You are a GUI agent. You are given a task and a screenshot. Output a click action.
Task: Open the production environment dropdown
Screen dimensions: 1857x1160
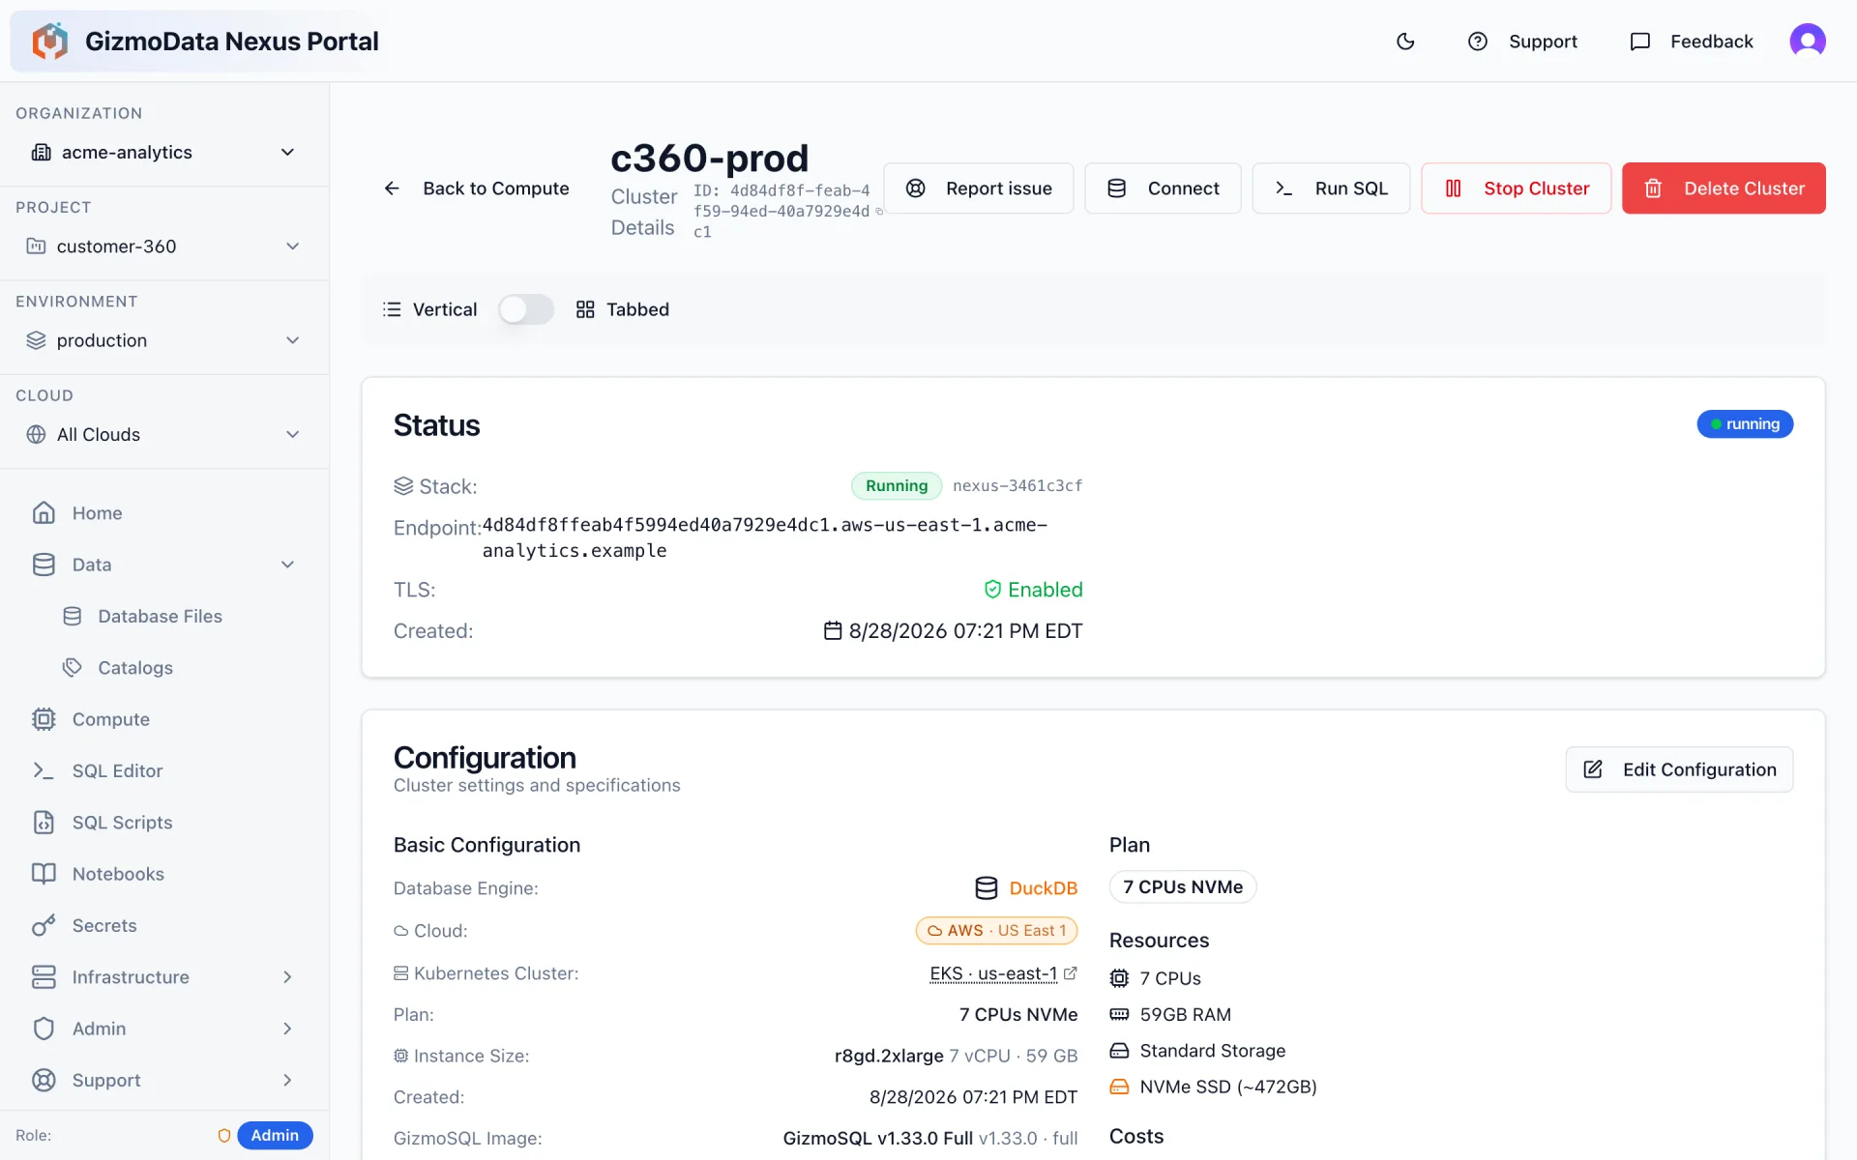coord(163,340)
